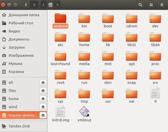Switch view using the grid view icon
The width and height of the screenshot is (168, 132).
click(151, 5)
